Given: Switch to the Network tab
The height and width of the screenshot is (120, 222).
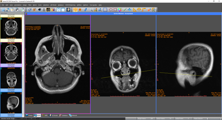Looking at the screenshot, I should tap(74, 115).
